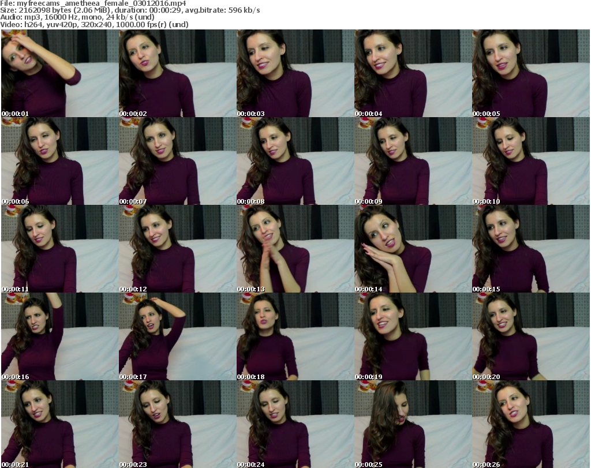Select the thumbnail stamped 00:00:02
The image size is (591, 468).
click(x=178, y=73)
